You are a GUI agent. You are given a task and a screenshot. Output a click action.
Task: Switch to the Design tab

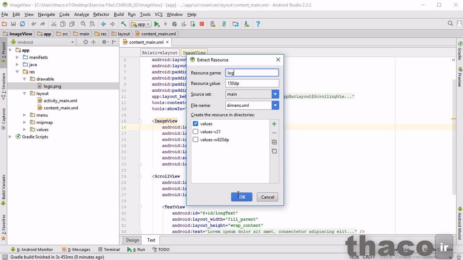click(x=132, y=240)
